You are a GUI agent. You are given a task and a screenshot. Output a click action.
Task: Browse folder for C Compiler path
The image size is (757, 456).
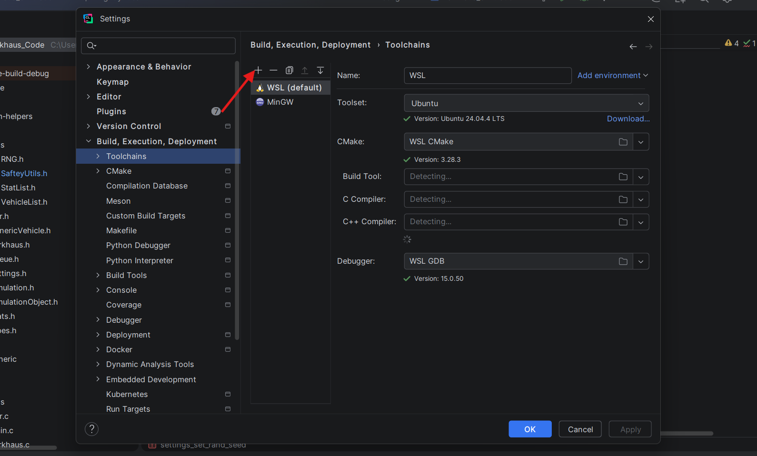point(623,199)
